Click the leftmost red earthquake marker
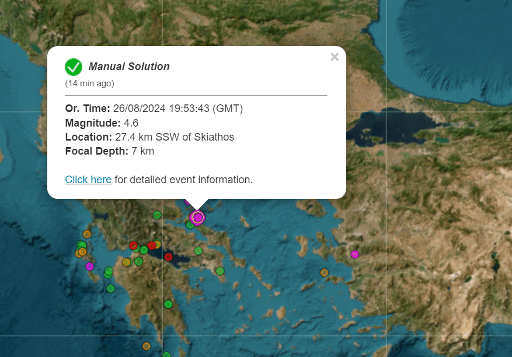 (133, 246)
